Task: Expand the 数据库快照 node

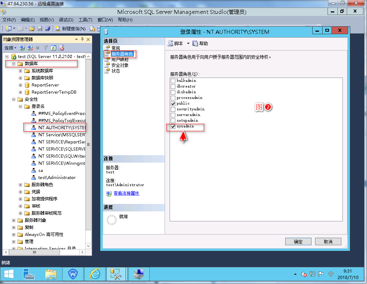Action: click(20, 78)
